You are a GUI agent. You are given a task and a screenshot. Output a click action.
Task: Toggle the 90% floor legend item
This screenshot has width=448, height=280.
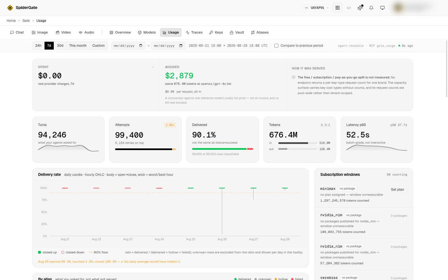[99, 252]
